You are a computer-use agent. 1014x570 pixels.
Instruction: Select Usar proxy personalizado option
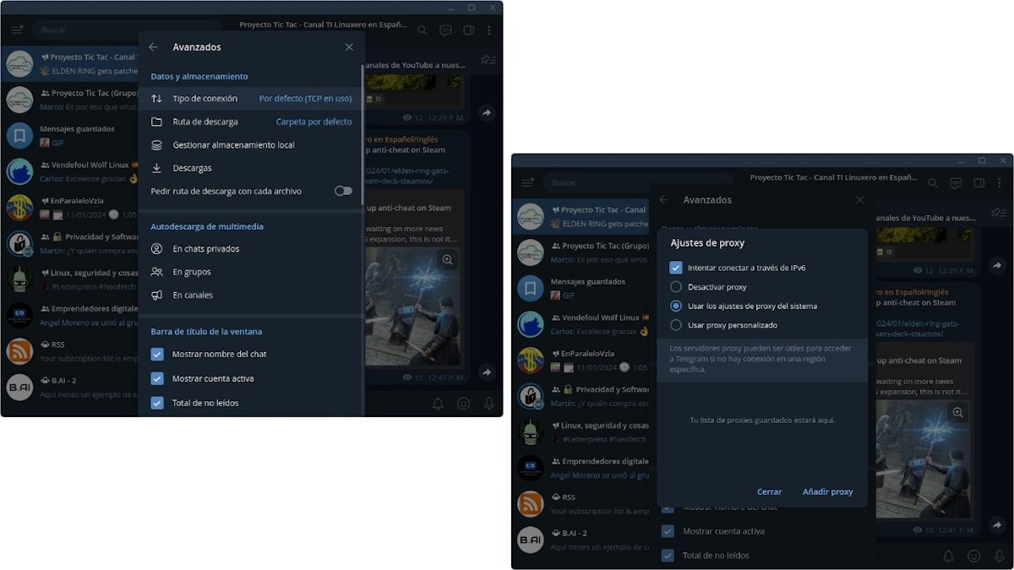[x=676, y=325]
